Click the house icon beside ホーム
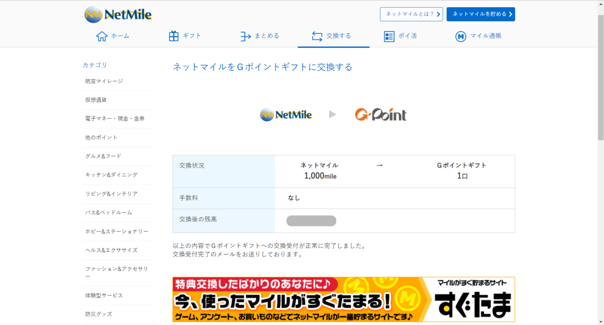The width and height of the screenshot is (604, 325). tap(102, 36)
